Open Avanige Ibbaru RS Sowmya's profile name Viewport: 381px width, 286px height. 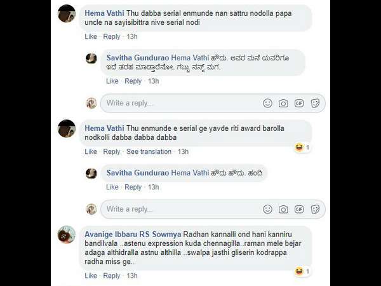coord(133,234)
